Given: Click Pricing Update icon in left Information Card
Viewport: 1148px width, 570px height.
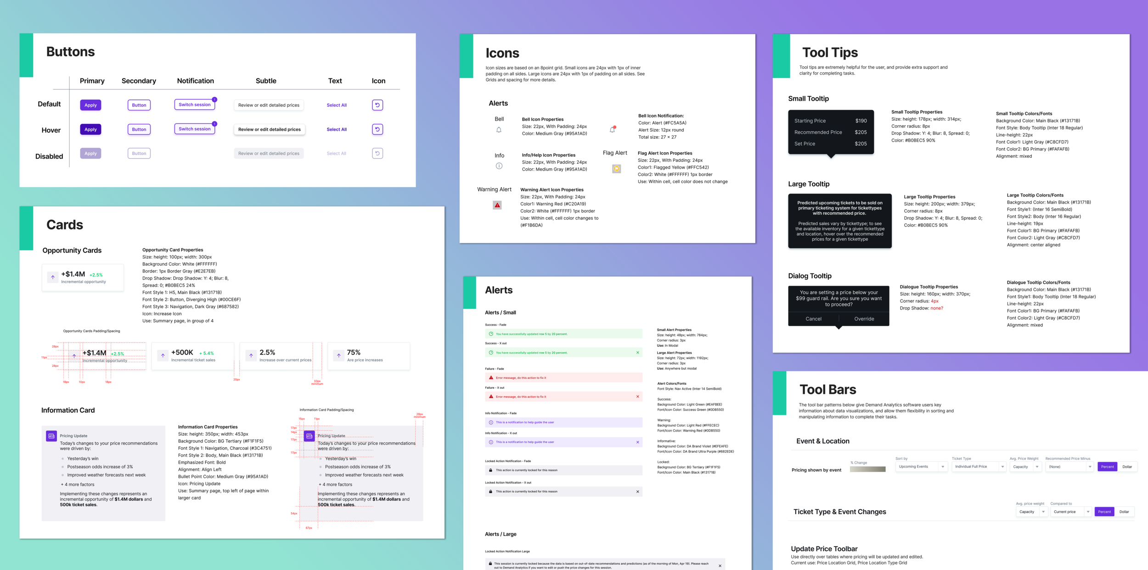Looking at the screenshot, I should click(x=51, y=436).
